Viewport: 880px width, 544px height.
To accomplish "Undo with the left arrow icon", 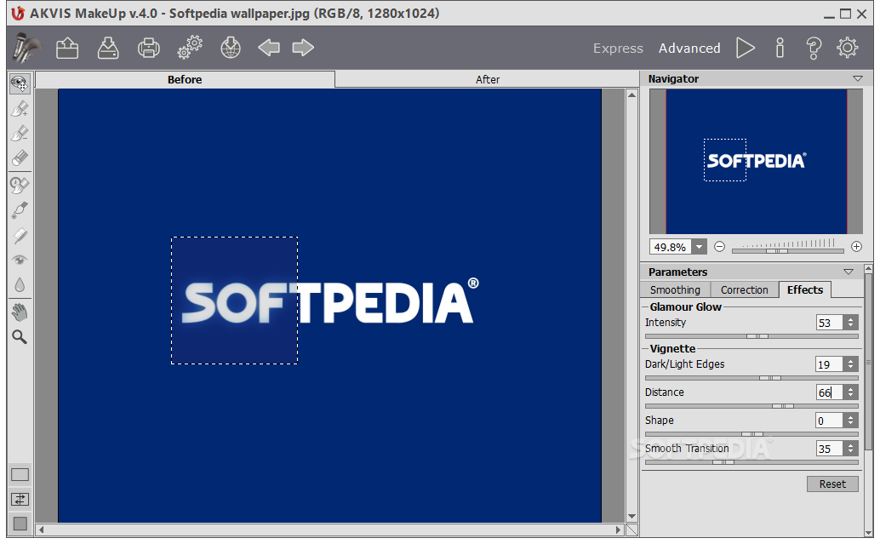I will coord(269,48).
